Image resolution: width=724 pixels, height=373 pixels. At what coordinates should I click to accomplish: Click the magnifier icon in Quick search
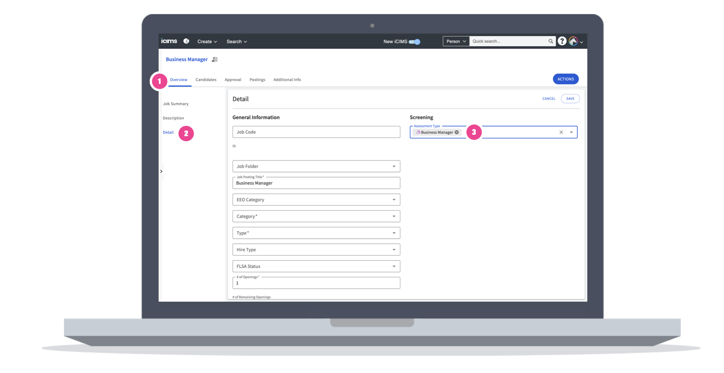[550, 41]
